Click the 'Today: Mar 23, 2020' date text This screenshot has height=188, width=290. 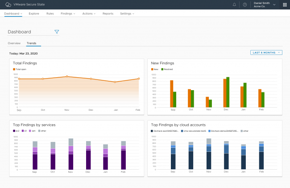point(24,54)
